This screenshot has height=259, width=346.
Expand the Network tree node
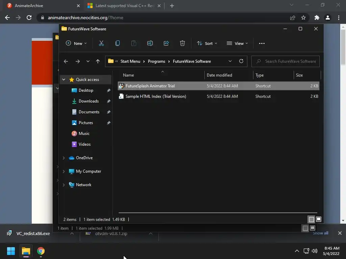[64, 185]
